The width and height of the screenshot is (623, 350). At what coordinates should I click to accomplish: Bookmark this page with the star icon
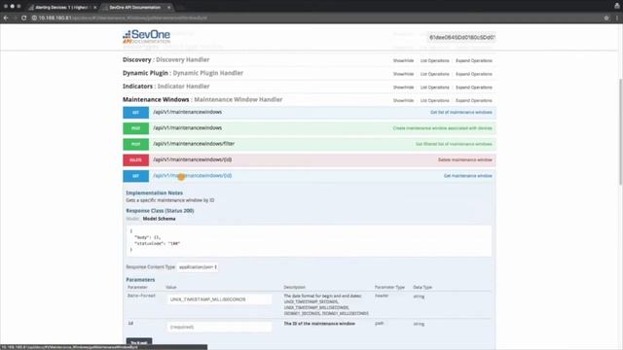pyautogui.click(x=606, y=17)
